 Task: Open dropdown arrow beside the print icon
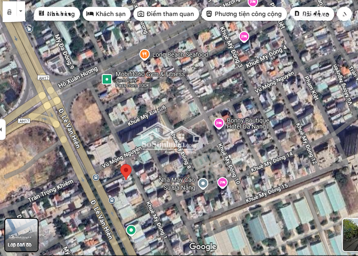click(x=21, y=11)
